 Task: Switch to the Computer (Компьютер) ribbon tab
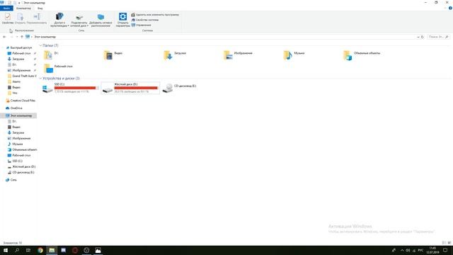point(23,8)
